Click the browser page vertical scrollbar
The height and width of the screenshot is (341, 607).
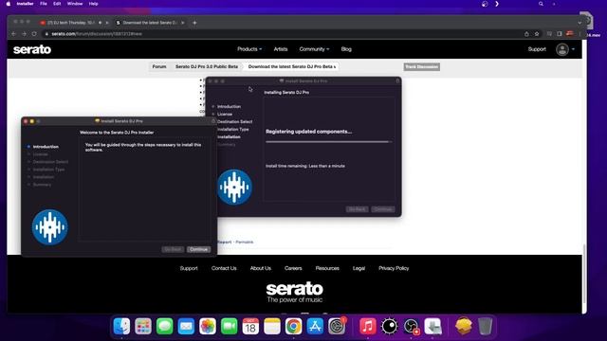pyautogui.click(x=584, y=273)
